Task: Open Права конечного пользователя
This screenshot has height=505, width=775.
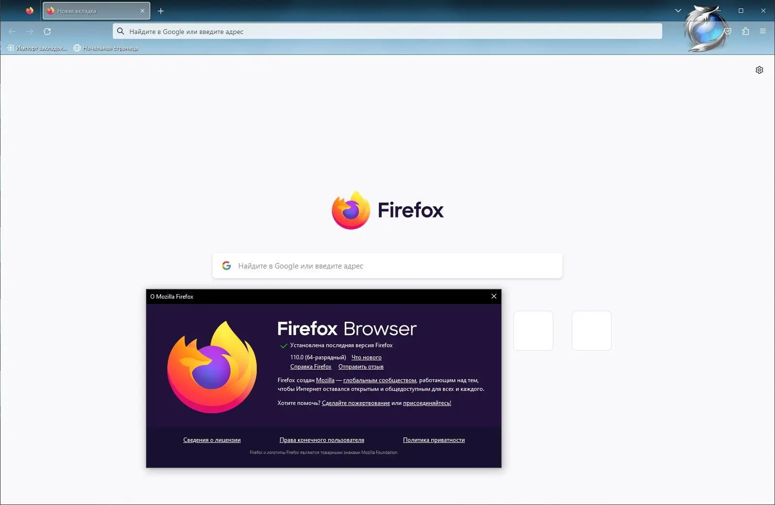Action: click(322, 440)
